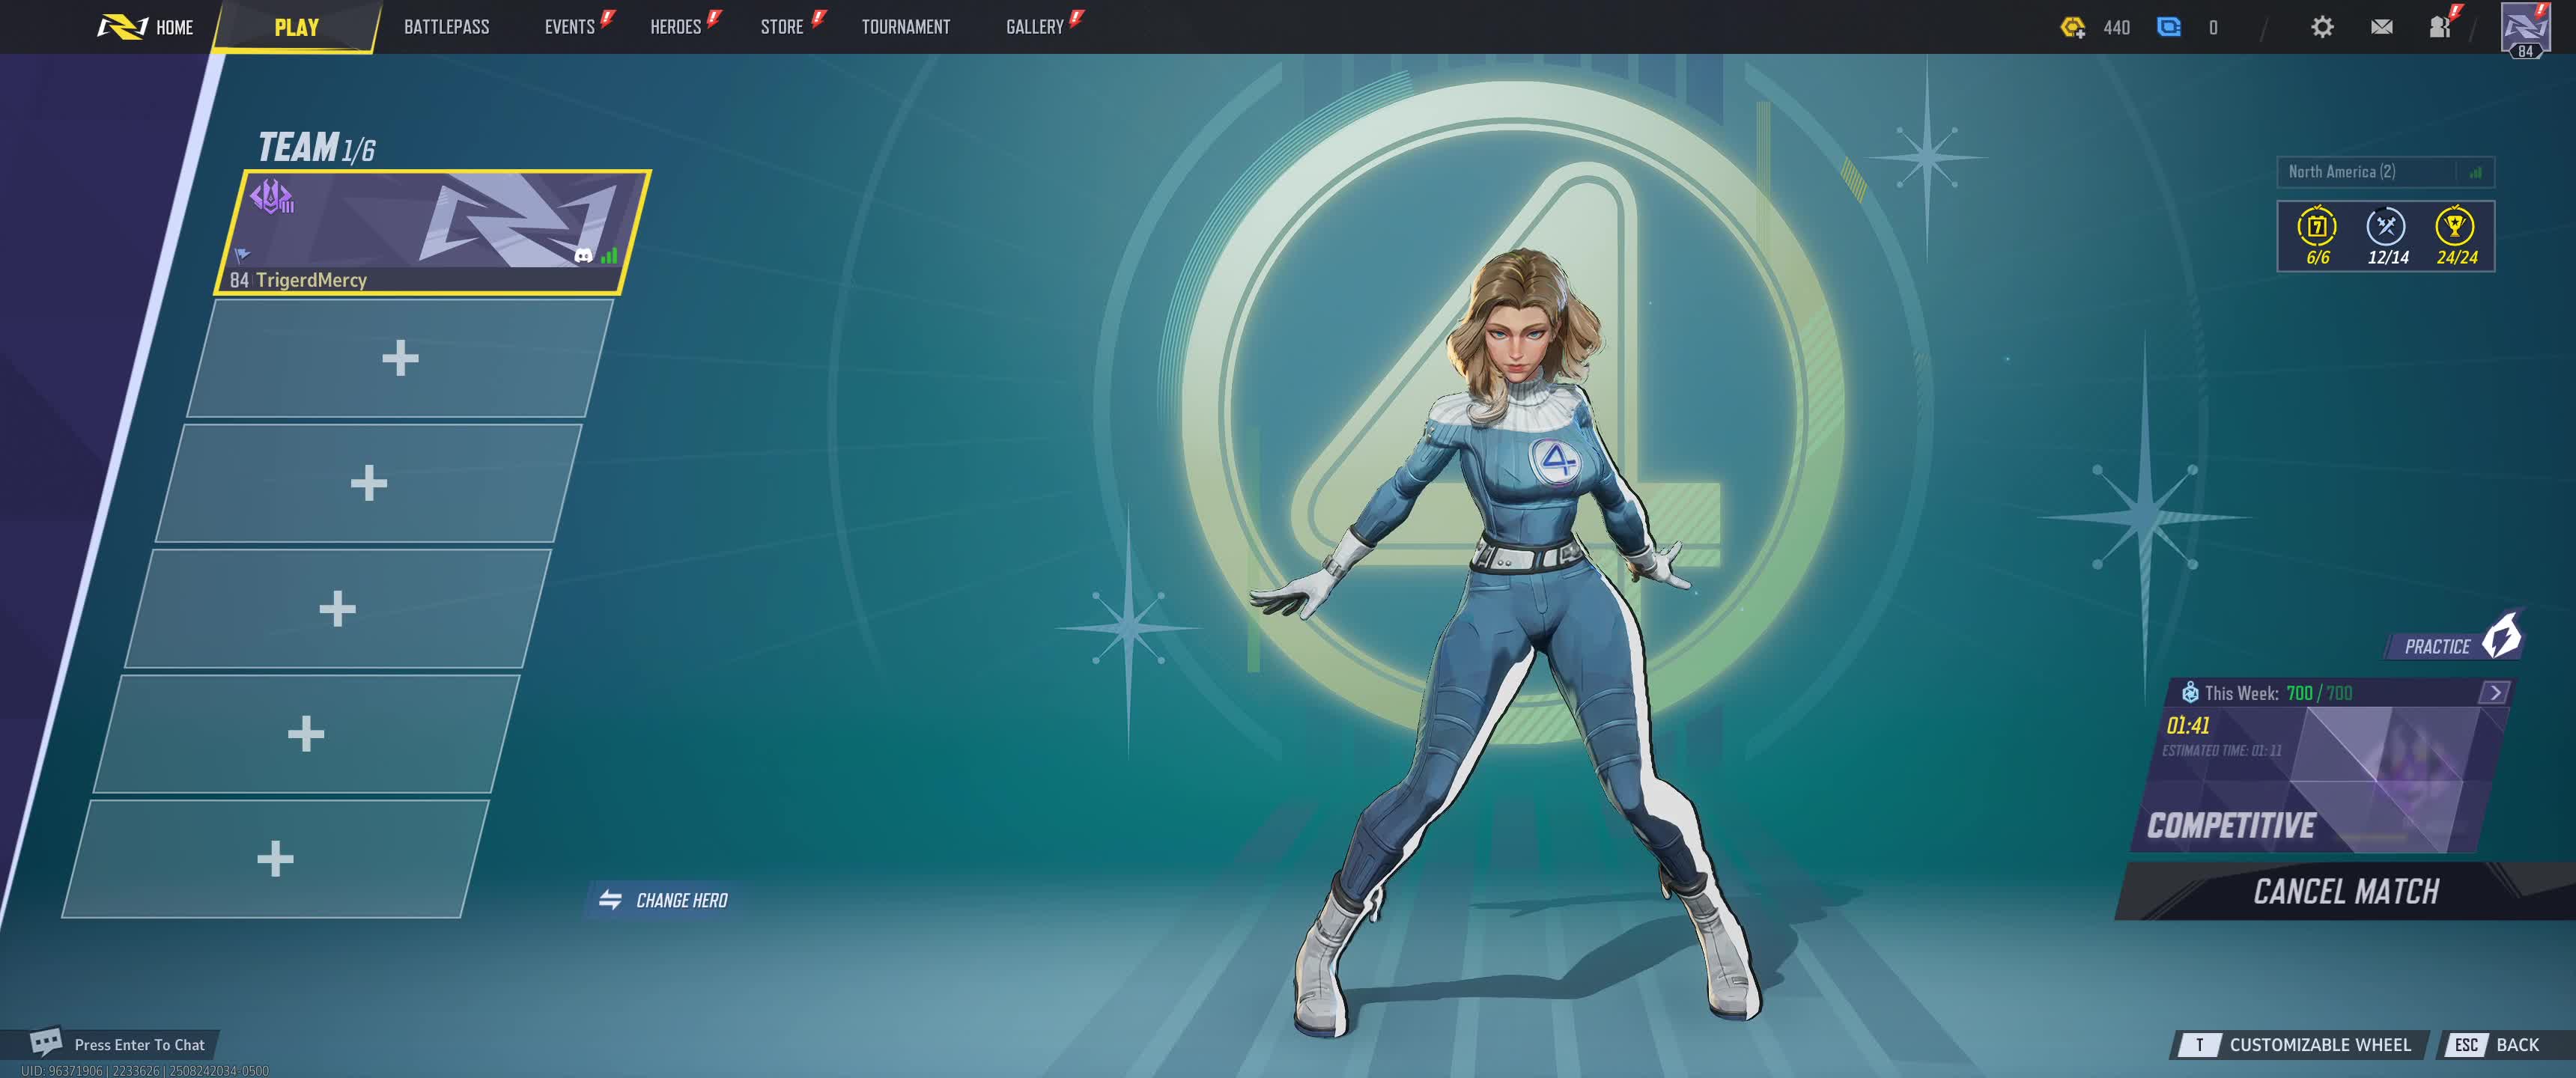
Task: Click the Discord icon on player card
Action: click(x=583, y=256)
